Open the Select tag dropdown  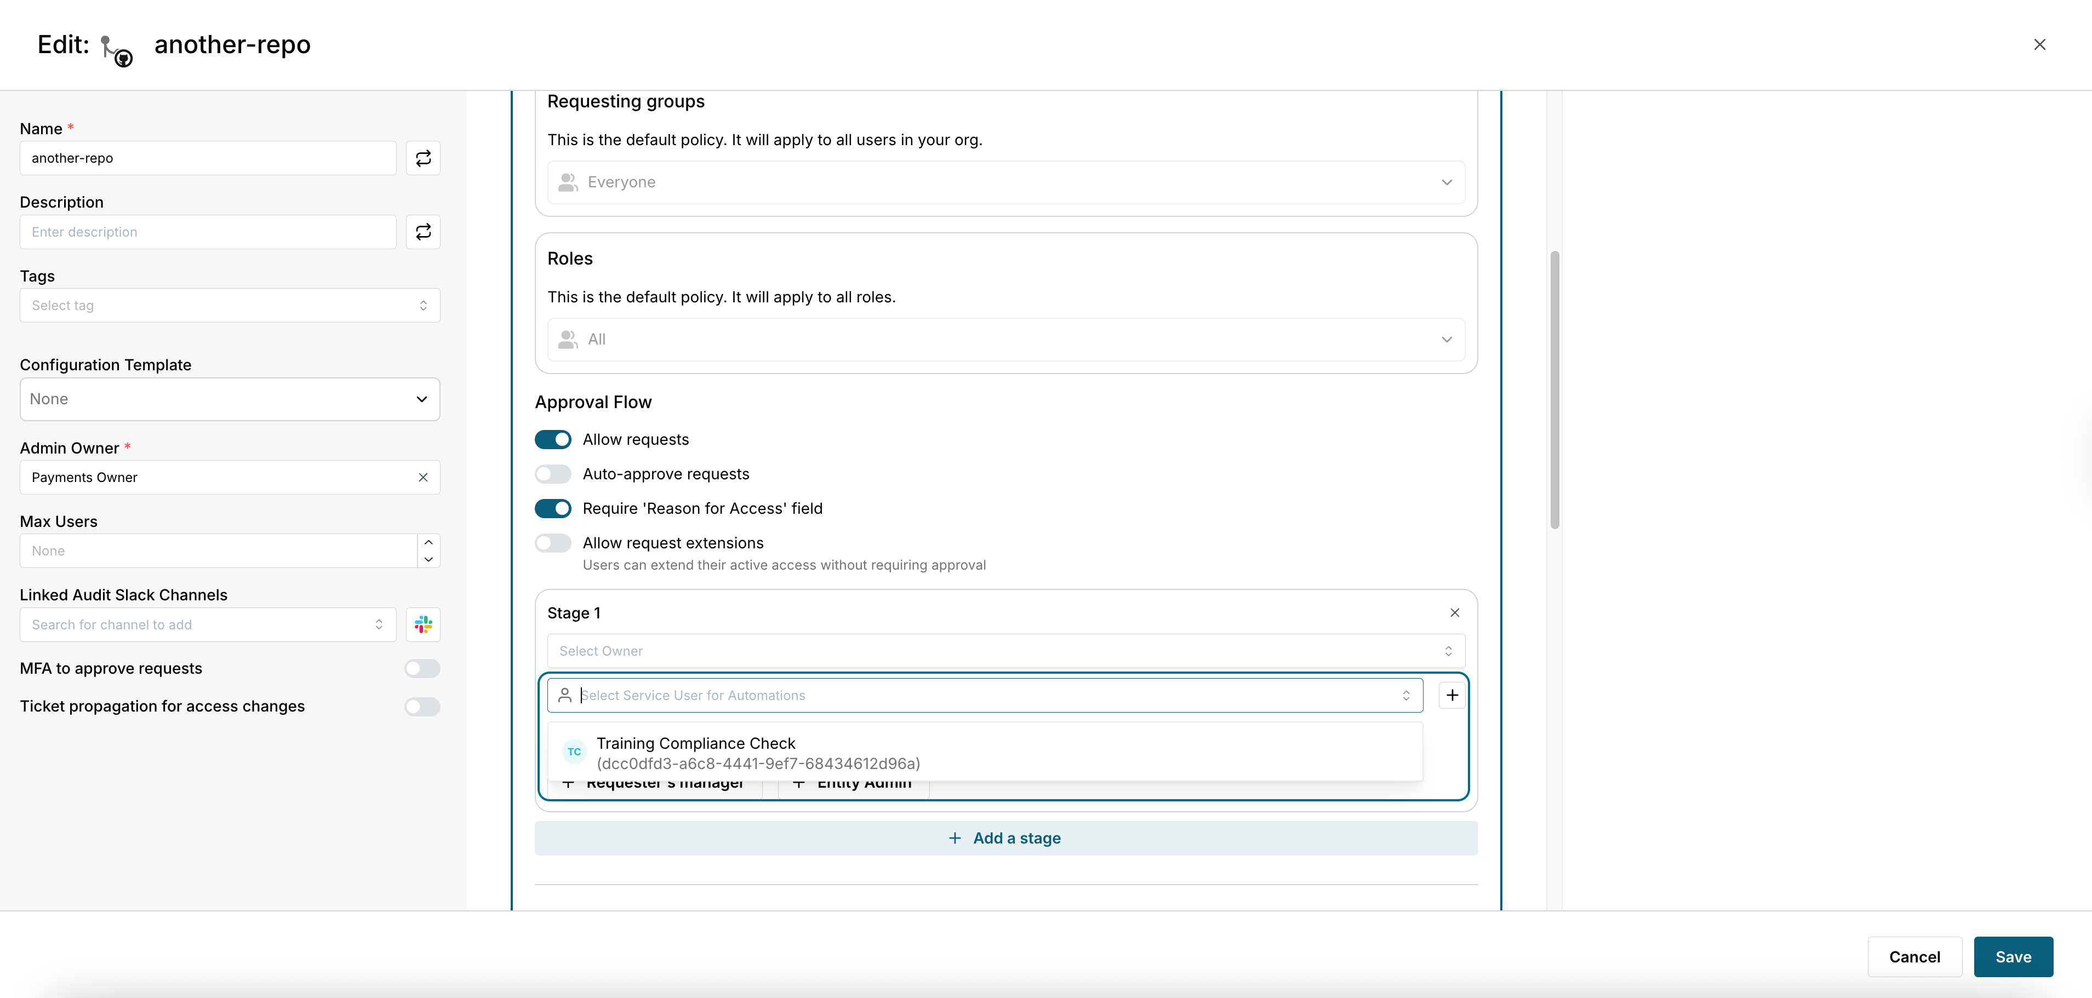[230, 305]
